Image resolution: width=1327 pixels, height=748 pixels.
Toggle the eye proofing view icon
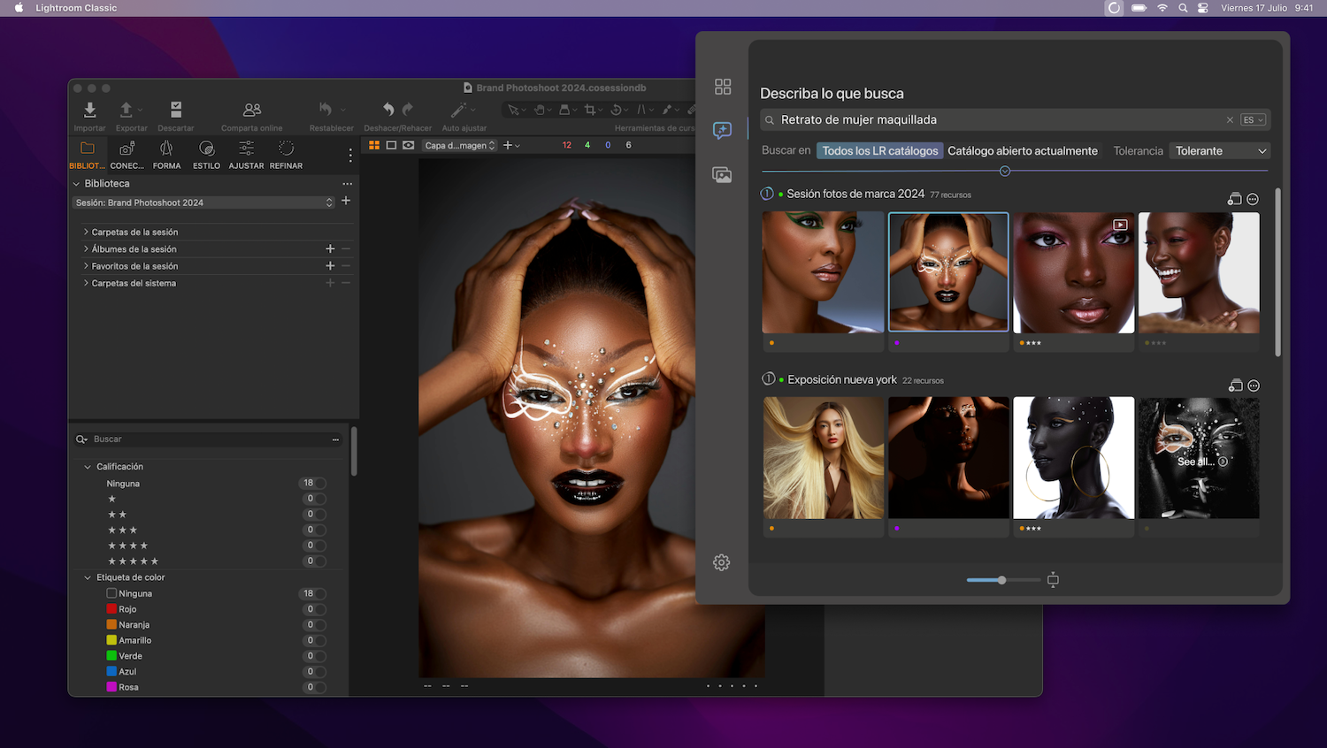(x=408, y=145)
